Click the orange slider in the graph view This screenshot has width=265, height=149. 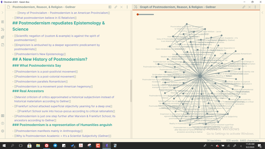(137, 14)
